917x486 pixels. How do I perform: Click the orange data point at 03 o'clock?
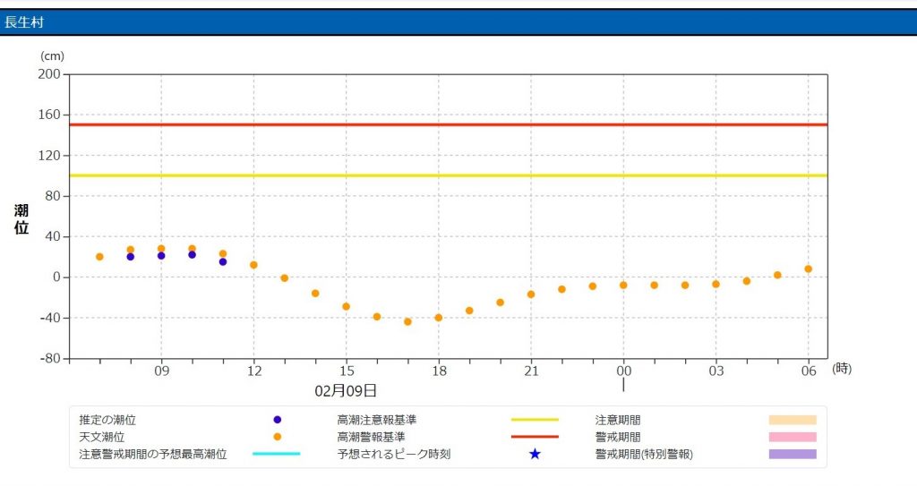click(716, 285)
